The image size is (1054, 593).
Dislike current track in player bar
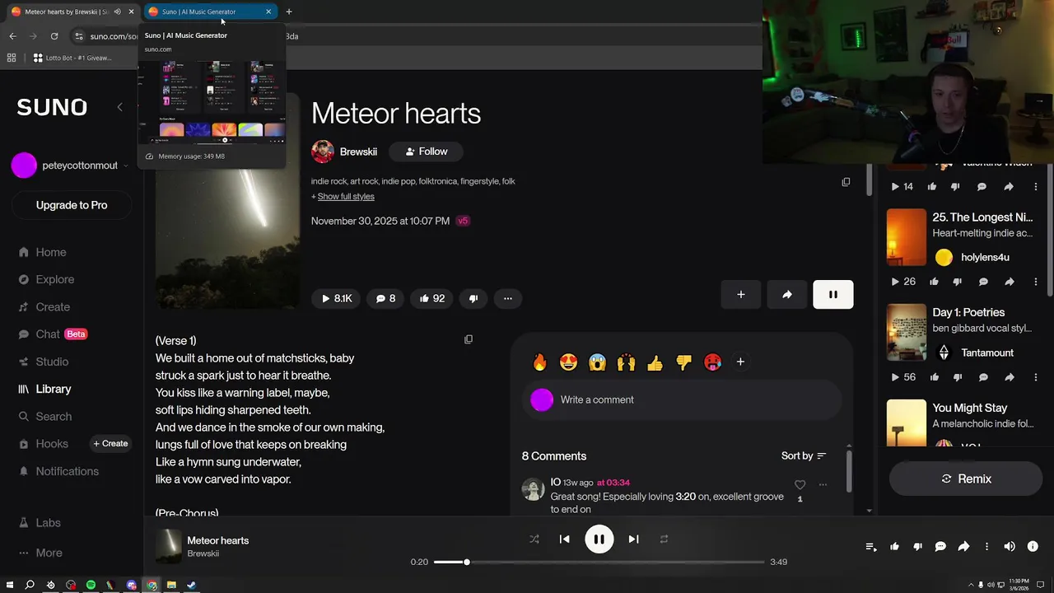click(917, 546)
